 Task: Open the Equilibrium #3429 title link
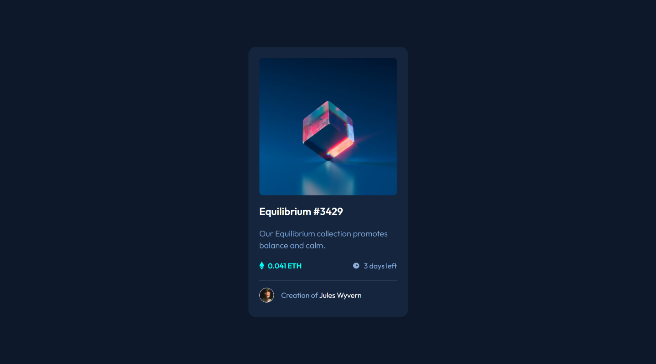click(x=301, y=212)
